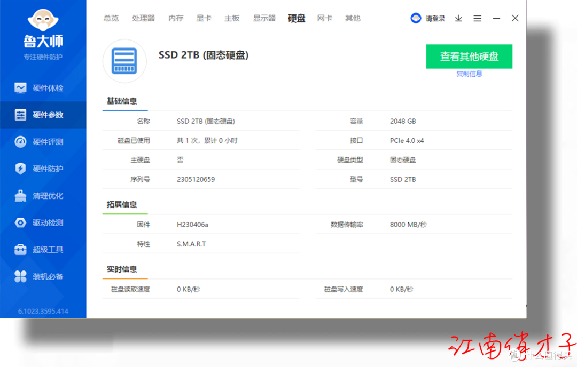Open the hamburger main menu
The height and width of the screenshot is (367, 577).
tap(477, 18)
